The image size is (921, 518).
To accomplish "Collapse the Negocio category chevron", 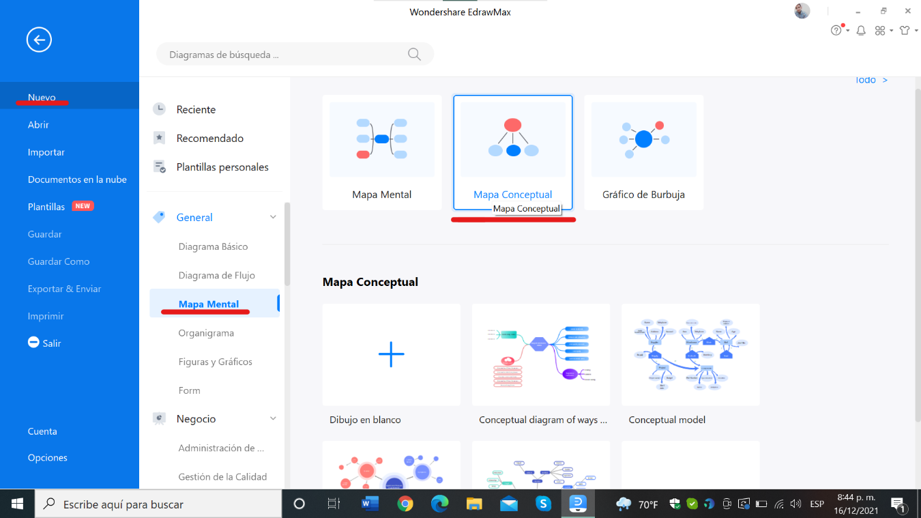I will coord(273,418).
